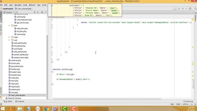Open green Camtasia icon in taskbar
The width and height of the screenshot is (197, 111).
click(x=65, y=109)
